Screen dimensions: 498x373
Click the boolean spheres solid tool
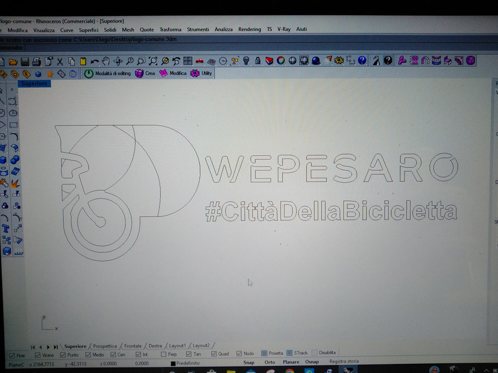(14, 160)
